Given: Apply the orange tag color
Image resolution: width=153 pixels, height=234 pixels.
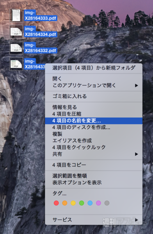Looking at the screenshot, I should coord(65,203).
